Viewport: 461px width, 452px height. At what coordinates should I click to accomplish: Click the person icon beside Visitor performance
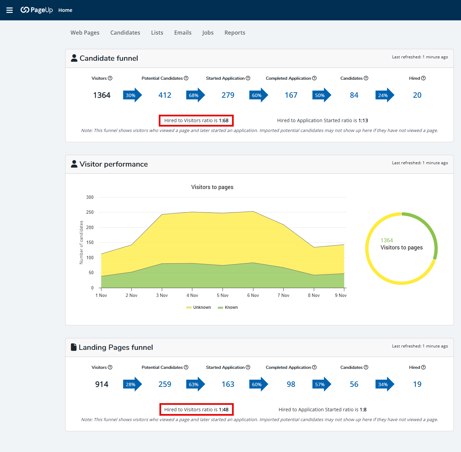[x=74, y=164]
